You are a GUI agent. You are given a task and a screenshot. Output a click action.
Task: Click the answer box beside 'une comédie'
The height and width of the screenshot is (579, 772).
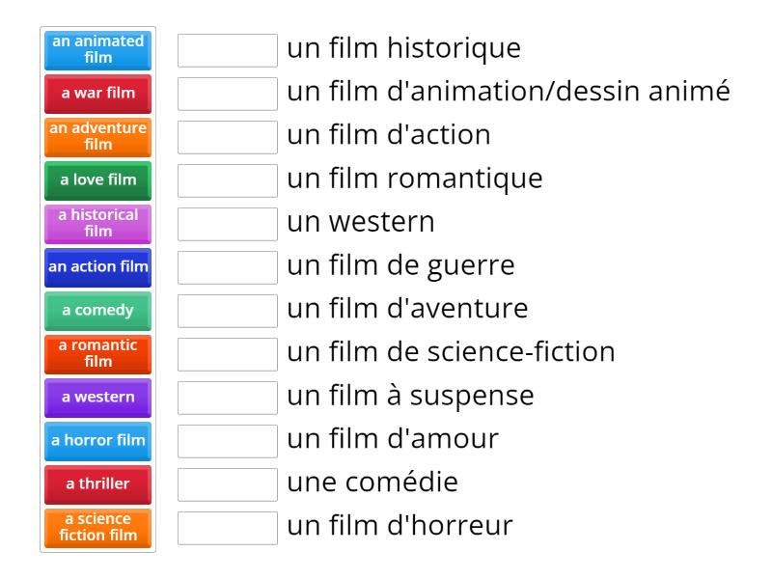pos(227,484)
